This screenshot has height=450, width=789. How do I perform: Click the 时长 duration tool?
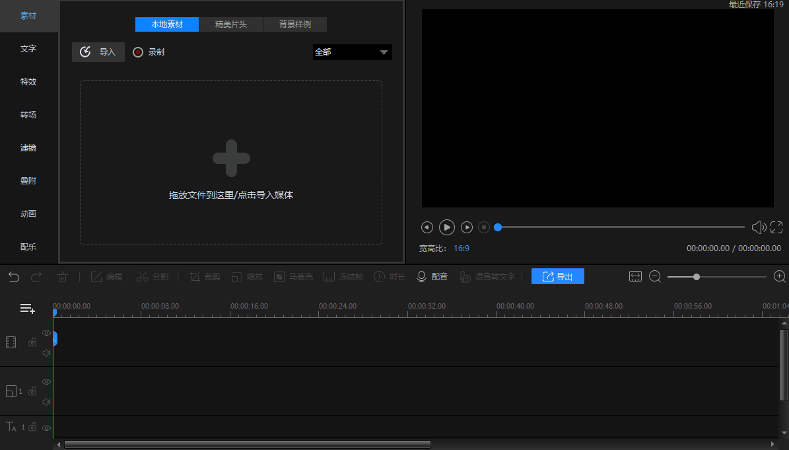[x=390, y=277]
